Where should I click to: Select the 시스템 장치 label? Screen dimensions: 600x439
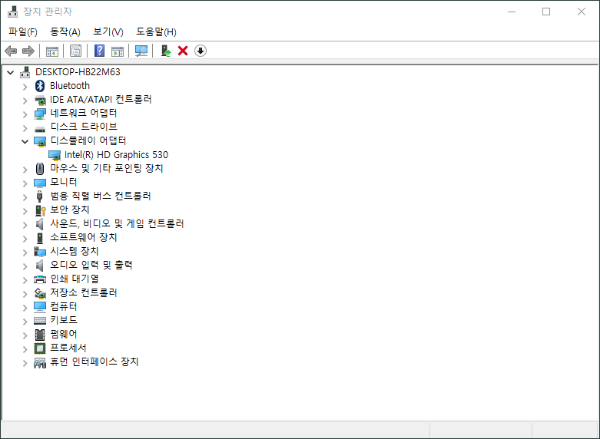(75, 251)
